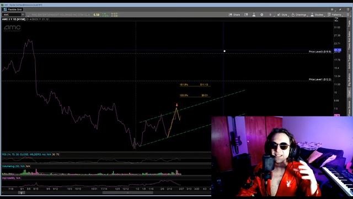Image resolution: width=353 pixels, height=199 pixels.
Task: Open the Patterns menu
Action: coord(334,15)
